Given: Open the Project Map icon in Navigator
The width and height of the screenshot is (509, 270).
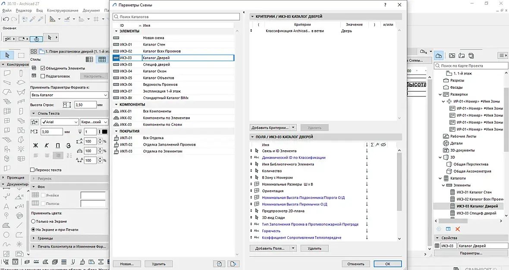Looking at the screenshot, I should coord(439,56).
